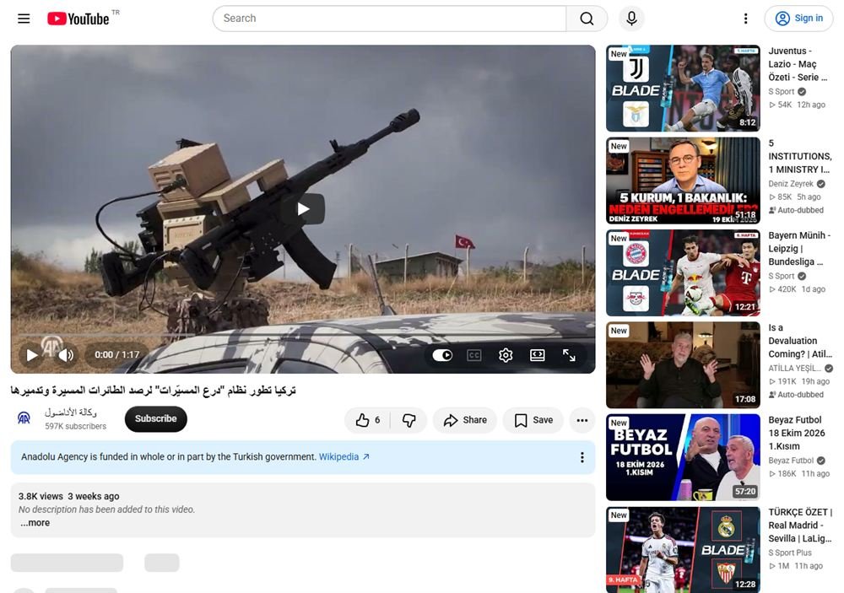The width and height of the screenshot is (844, 593).
Task: Open the Real Madrid - Sevilla thumbnail
Action: [683, 550]
